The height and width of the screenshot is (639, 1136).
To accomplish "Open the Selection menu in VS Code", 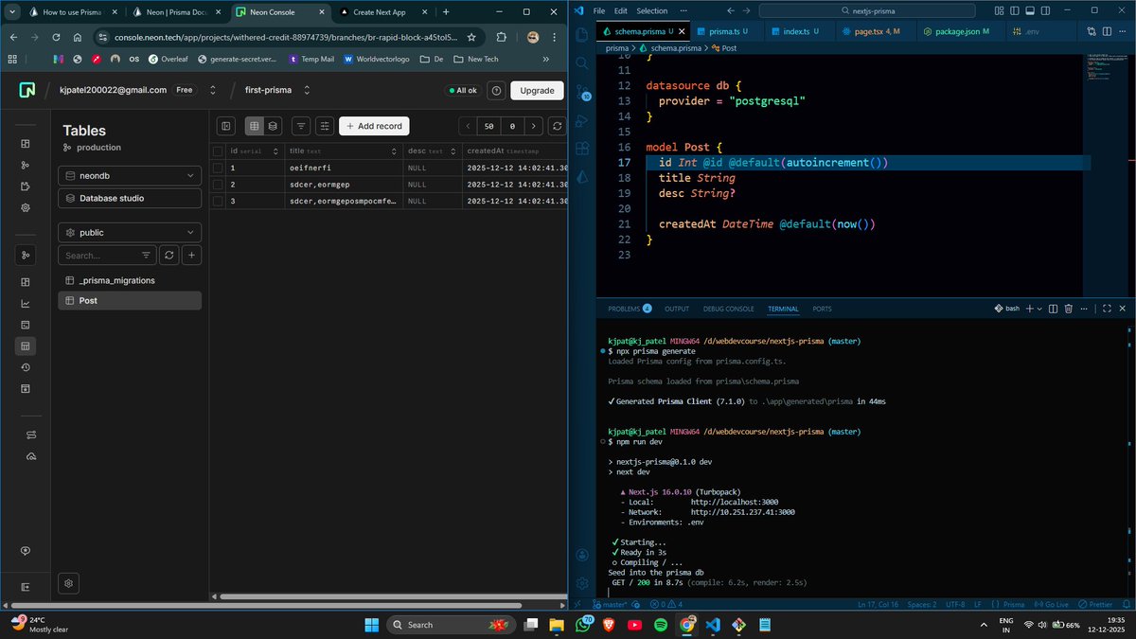I will [x=651, y=10].
